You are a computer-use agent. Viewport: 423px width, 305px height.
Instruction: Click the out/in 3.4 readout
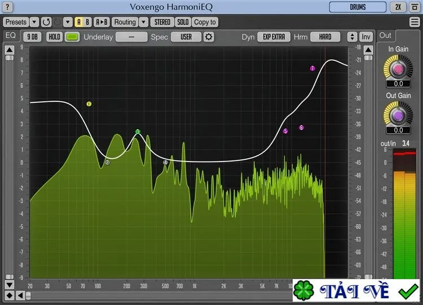pyautogui.click(x=395, y=143)
